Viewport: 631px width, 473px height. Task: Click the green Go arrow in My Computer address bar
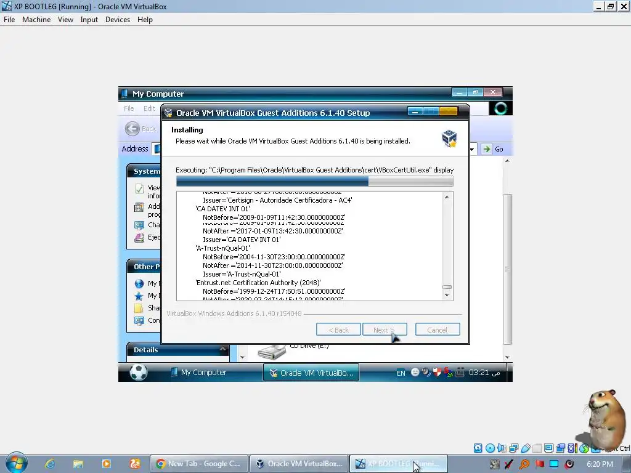coord(487,149)
